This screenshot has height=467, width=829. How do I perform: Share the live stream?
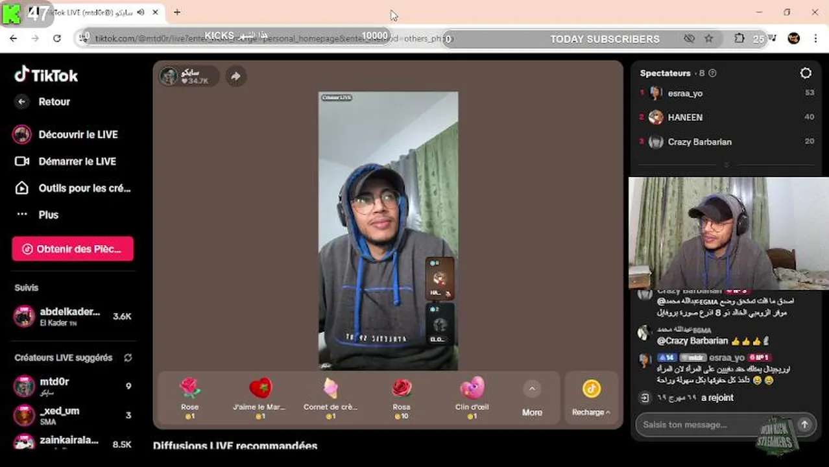click(x=235, y=77)
